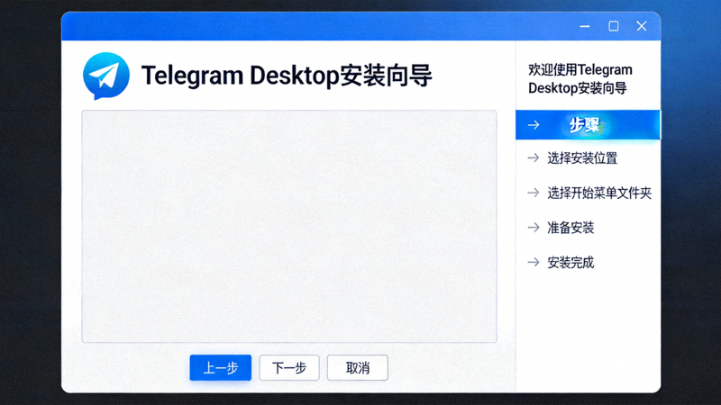Open the 选择开始菜单文件夹 step

599,193
